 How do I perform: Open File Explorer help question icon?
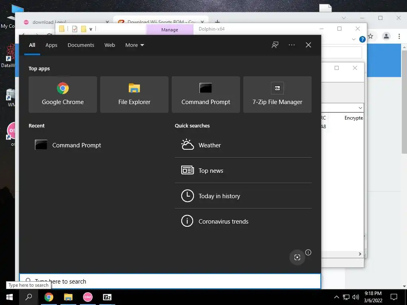point(362,39)
